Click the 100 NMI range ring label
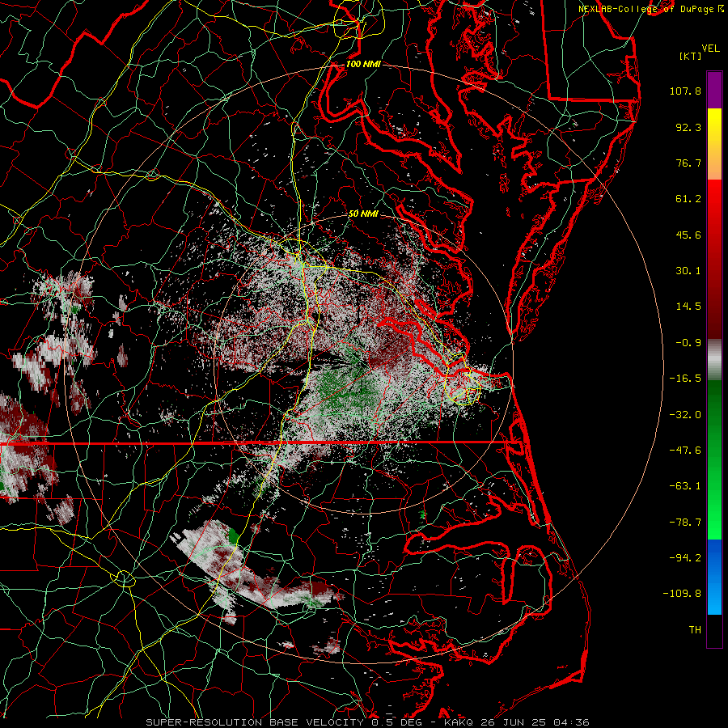 (363, 64)
